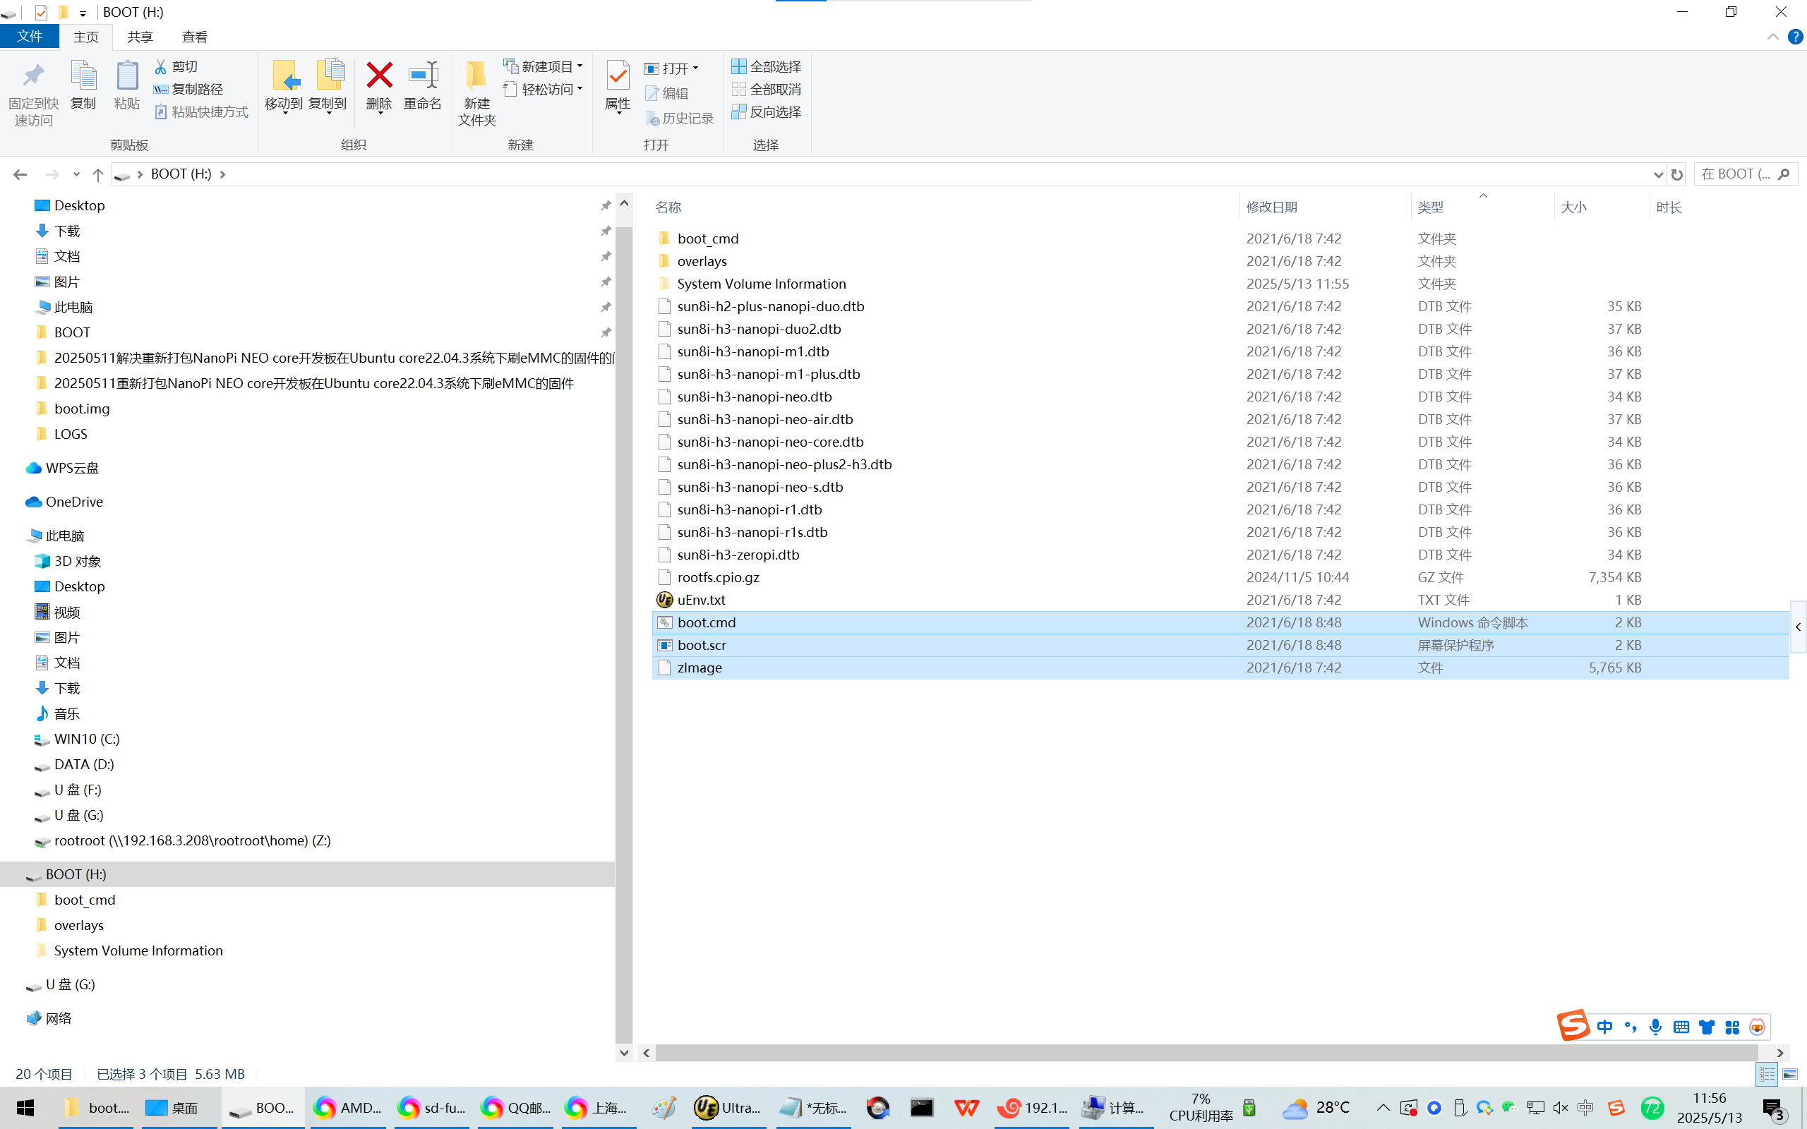Open the blue File menu tab

(x=30, y=37)
